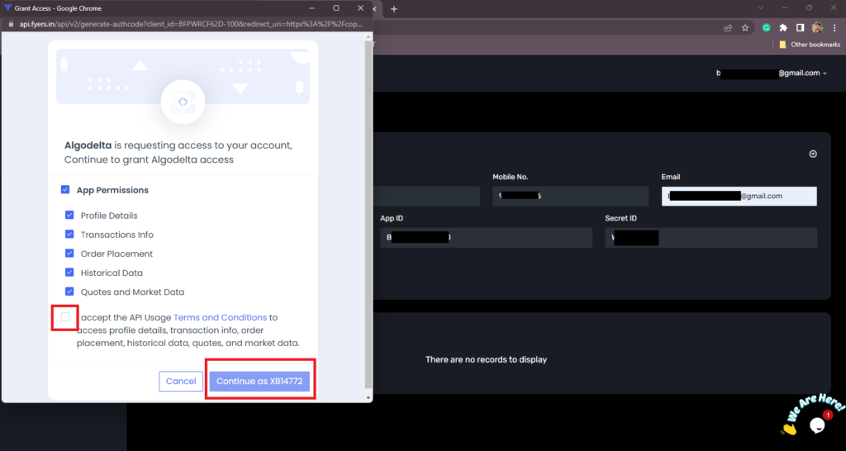Screen dimensions: 846x451
Task: Open the Chrome profile avatar
Action: pos(817,28)
